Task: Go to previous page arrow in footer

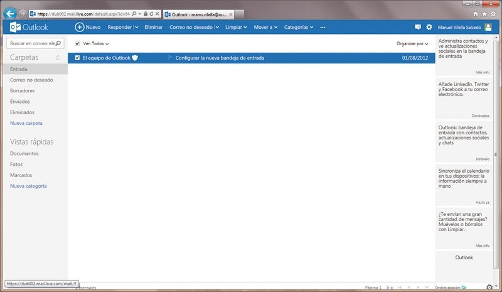Action: pyautogui.click(x=409, y=288)
